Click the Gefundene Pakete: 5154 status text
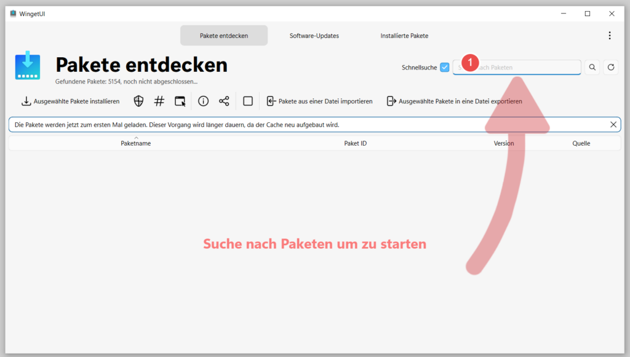The height and width of the screenshot is (357, 630). point(126,82)
